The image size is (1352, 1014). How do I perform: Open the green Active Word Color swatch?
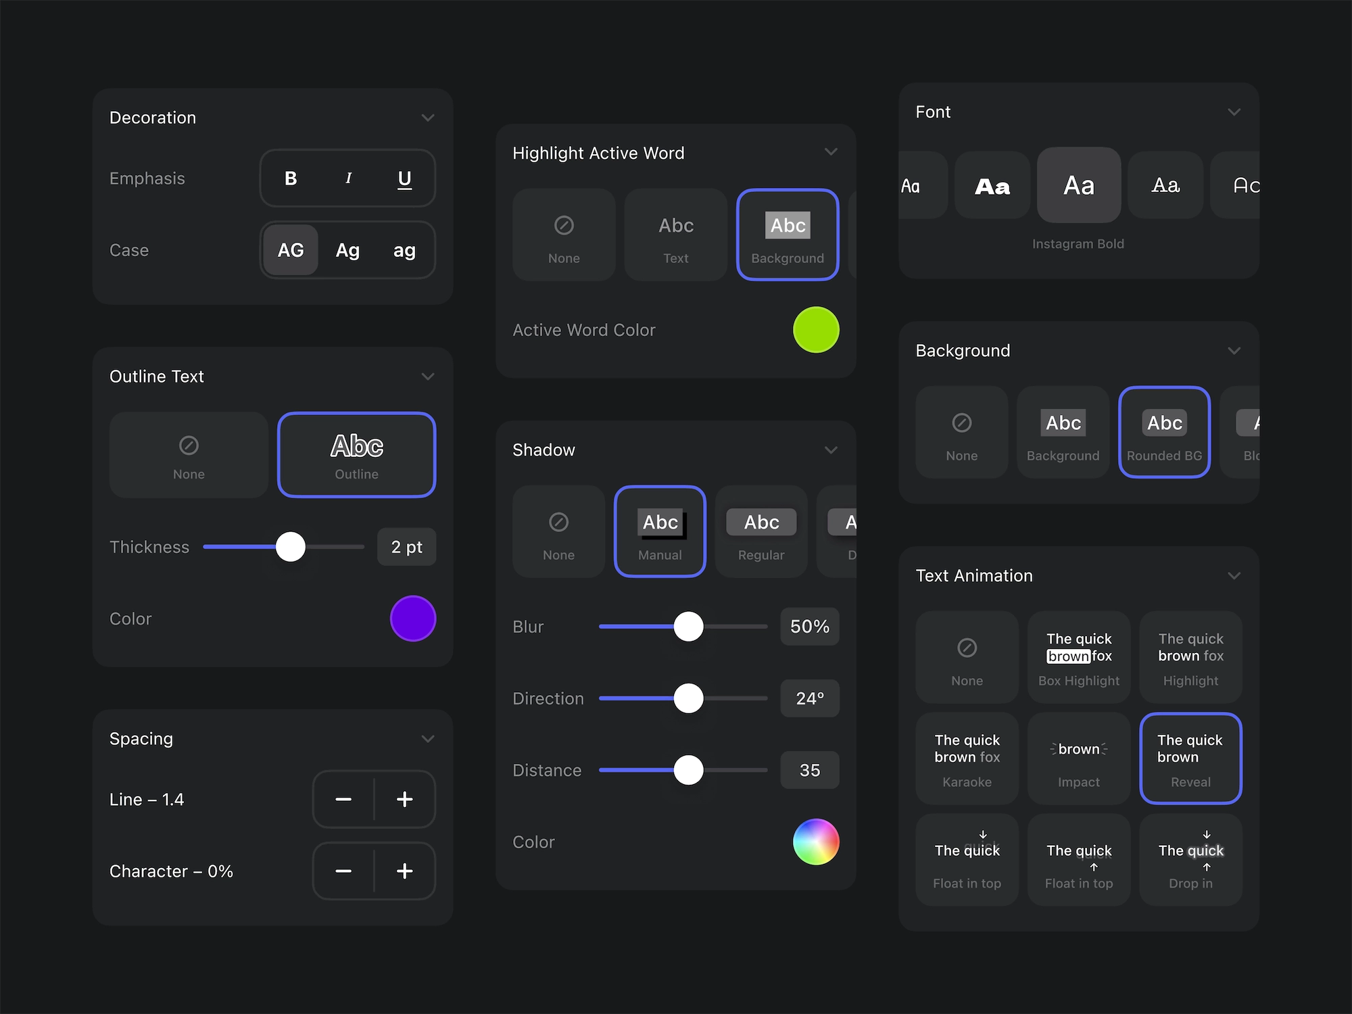click(816, 330)
